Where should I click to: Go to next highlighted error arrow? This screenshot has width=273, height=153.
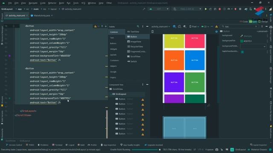pyautogui.click(x=106, y=26)
